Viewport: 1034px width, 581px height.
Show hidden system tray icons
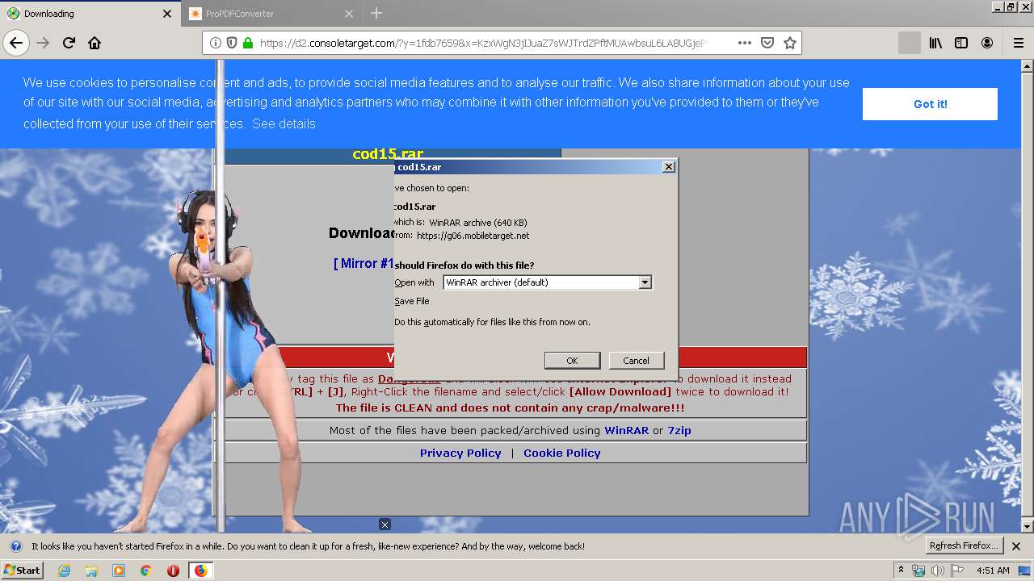click(902, 571)
